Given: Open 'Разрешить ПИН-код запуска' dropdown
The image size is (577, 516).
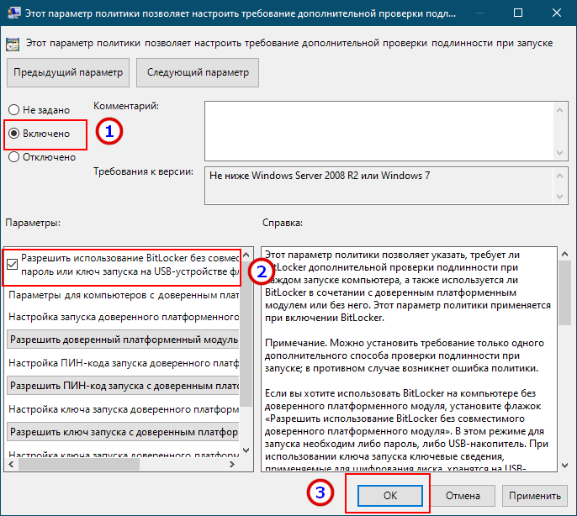Looking at the screenshot, I should click(123, 386).
